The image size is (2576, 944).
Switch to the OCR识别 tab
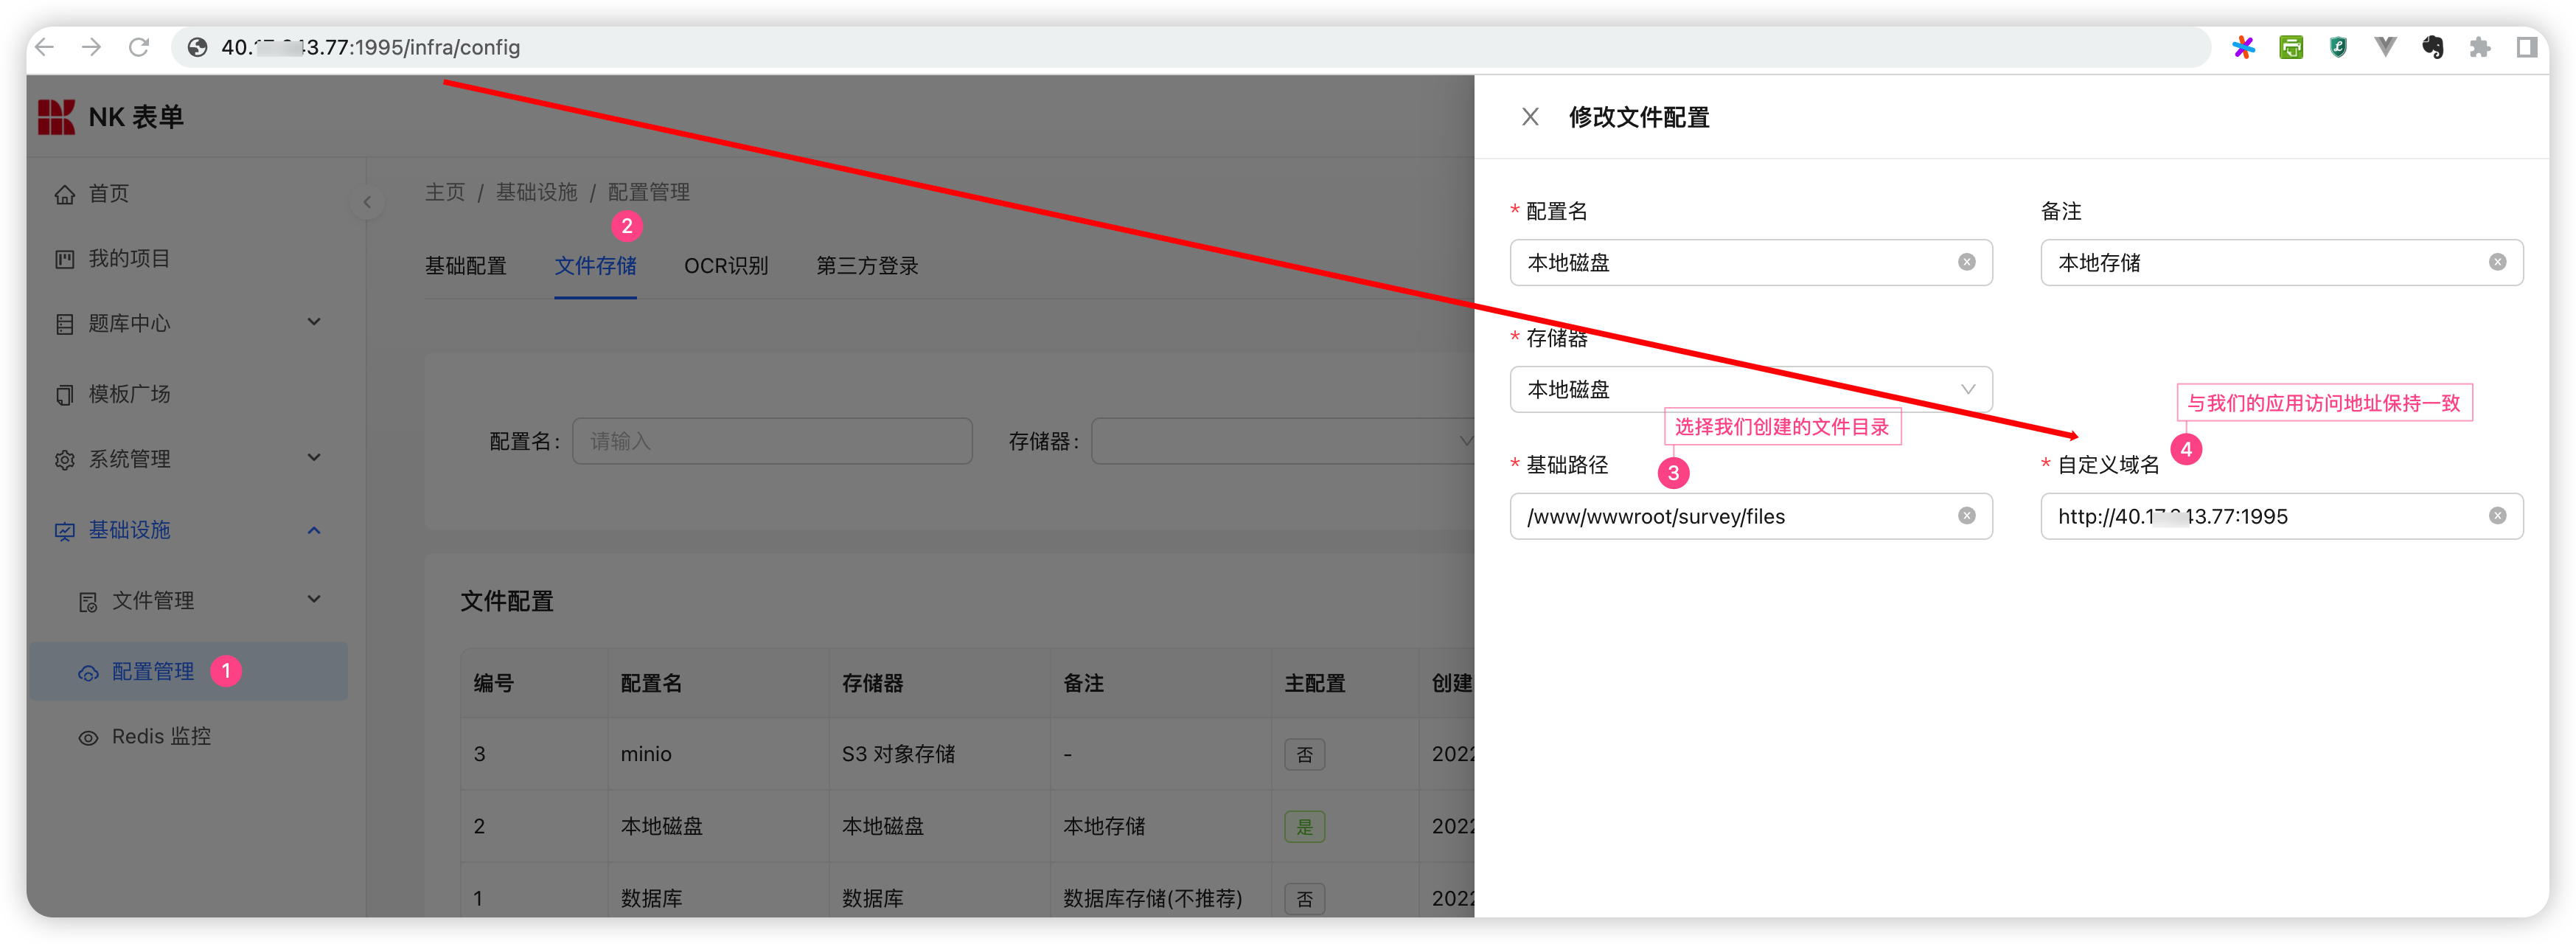click(x=726, y=266)
